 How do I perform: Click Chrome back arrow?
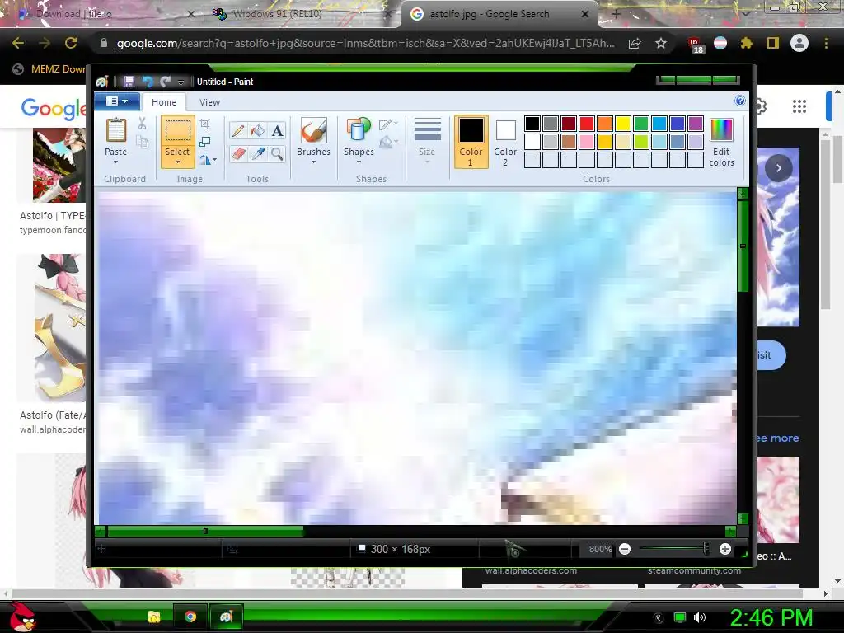tap(18, 43)
